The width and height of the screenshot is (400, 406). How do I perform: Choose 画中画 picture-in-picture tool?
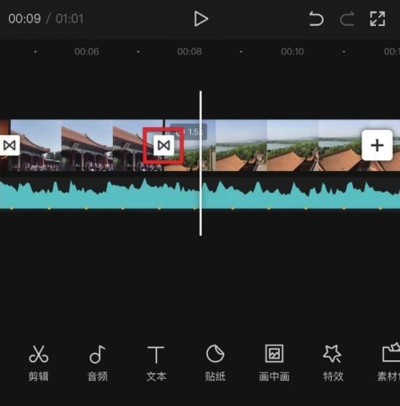274,363
